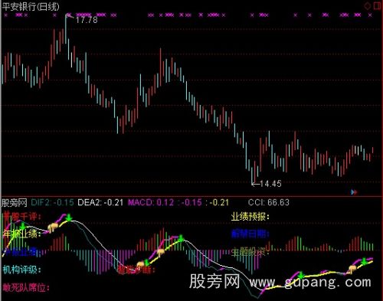Click the hand icon left of the indicator peak
Viewport: 383px width, 301px height.
tap(53, 227)
